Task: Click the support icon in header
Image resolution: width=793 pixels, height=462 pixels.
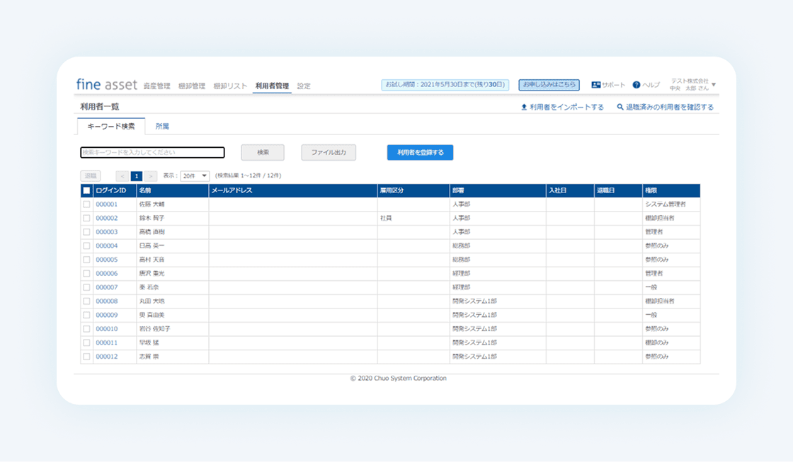Action: [x=595, y=85]
